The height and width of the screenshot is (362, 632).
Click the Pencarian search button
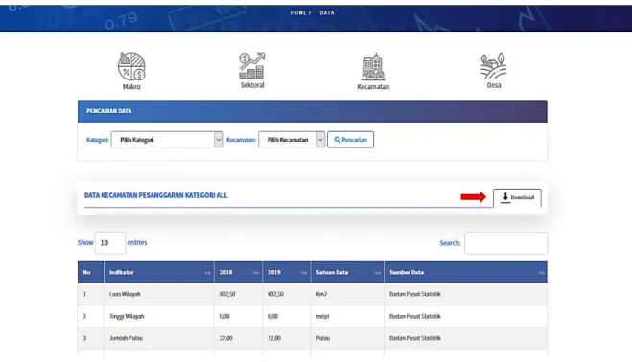pos(350,140)
